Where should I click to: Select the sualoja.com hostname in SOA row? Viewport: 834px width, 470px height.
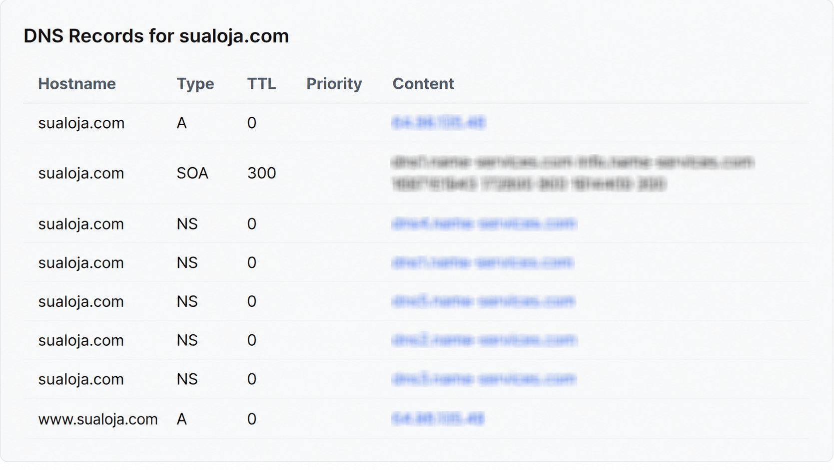tap(81, 173)
